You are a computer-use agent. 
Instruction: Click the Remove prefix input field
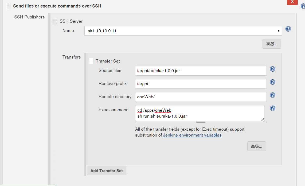pos(201,84)
